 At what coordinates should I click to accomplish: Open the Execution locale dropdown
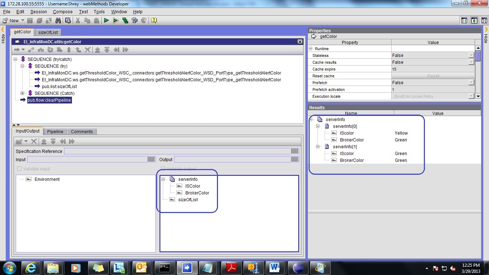point(471,96)
